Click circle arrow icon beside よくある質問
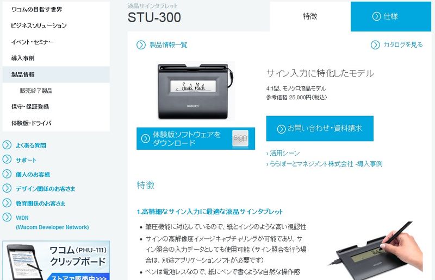Image resolution: width=435 pixels, height=280 pixels. 7,145
